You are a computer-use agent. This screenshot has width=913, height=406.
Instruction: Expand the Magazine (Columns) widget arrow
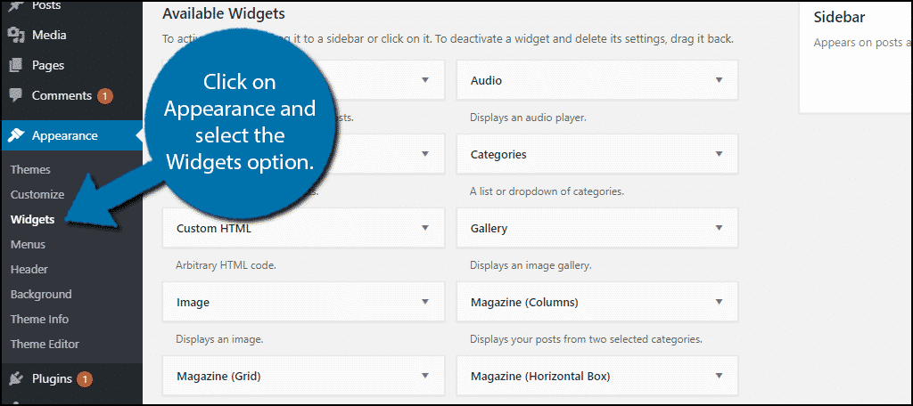[x=719, y=302]
